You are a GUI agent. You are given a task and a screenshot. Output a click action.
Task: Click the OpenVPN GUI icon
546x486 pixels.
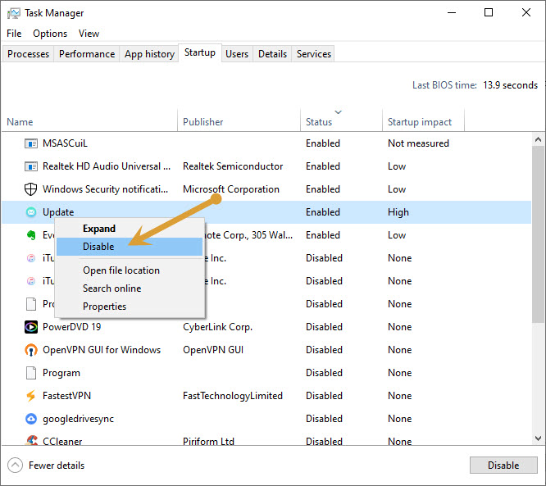(x=31, y=350)
